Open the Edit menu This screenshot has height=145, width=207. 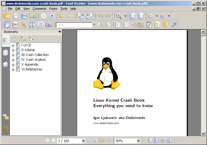[x=18, y=9]
